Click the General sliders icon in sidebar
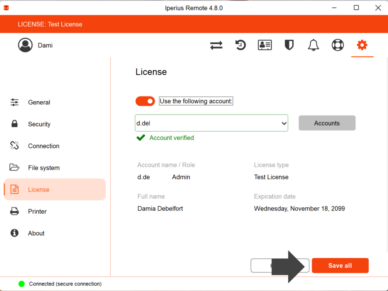 [x=14, y=102]
